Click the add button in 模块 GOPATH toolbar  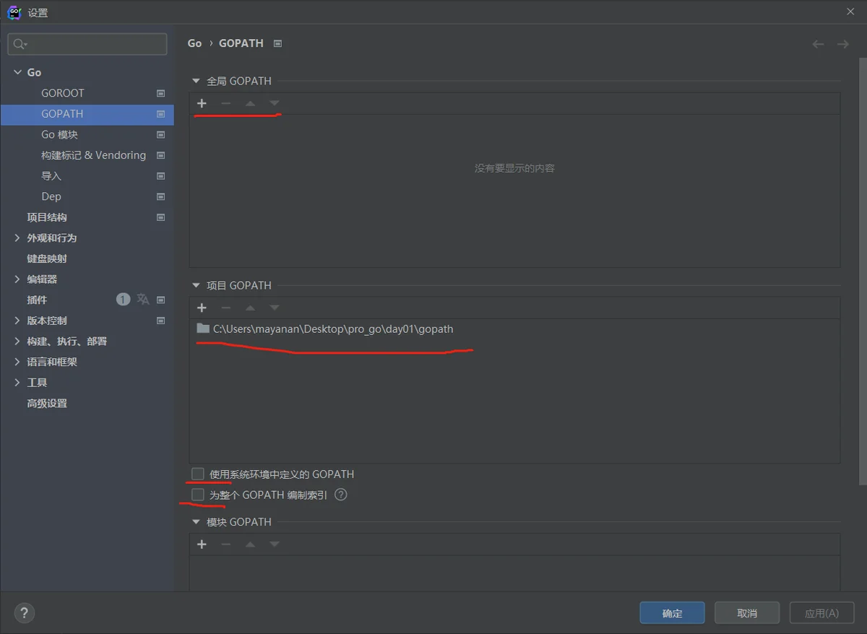(202, 544)
